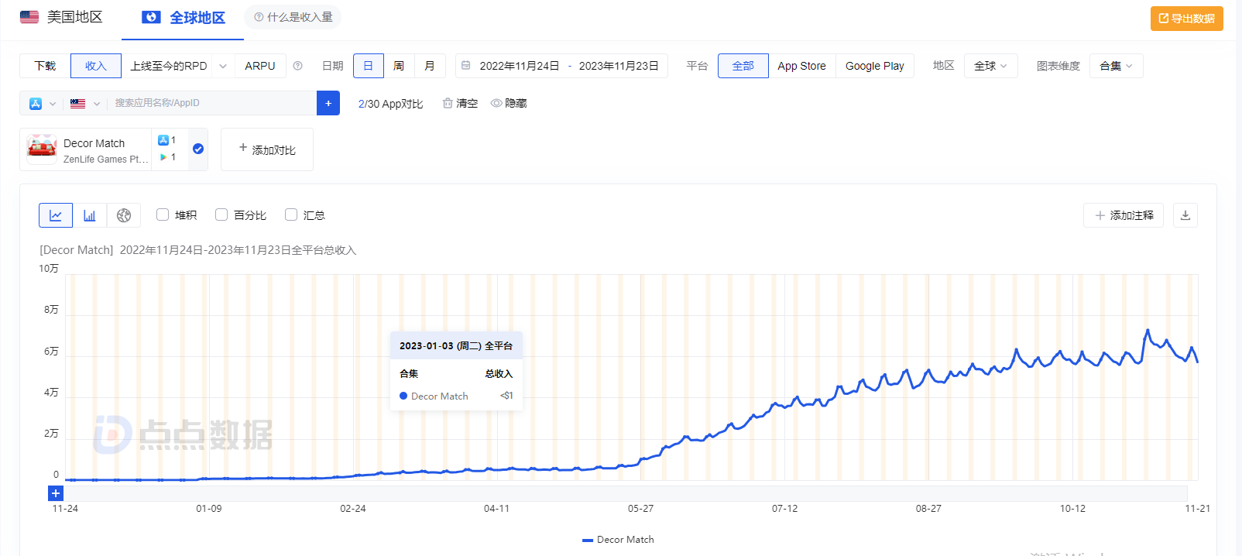Click the help icon beside ARPU
1242x556 pixels.
tap(298, 66)
